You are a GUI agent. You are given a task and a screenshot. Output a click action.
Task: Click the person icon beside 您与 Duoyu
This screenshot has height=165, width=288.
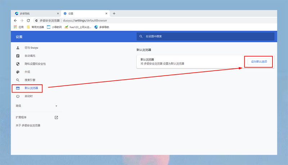coord(18,48)
